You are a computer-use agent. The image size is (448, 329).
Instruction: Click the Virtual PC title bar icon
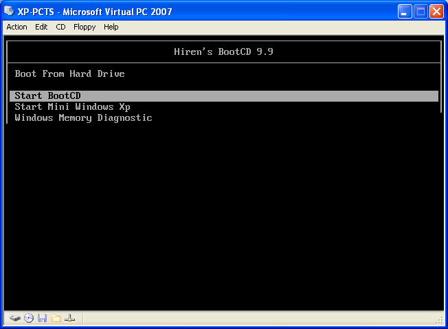pyautogui.click(x=9, y=11)
